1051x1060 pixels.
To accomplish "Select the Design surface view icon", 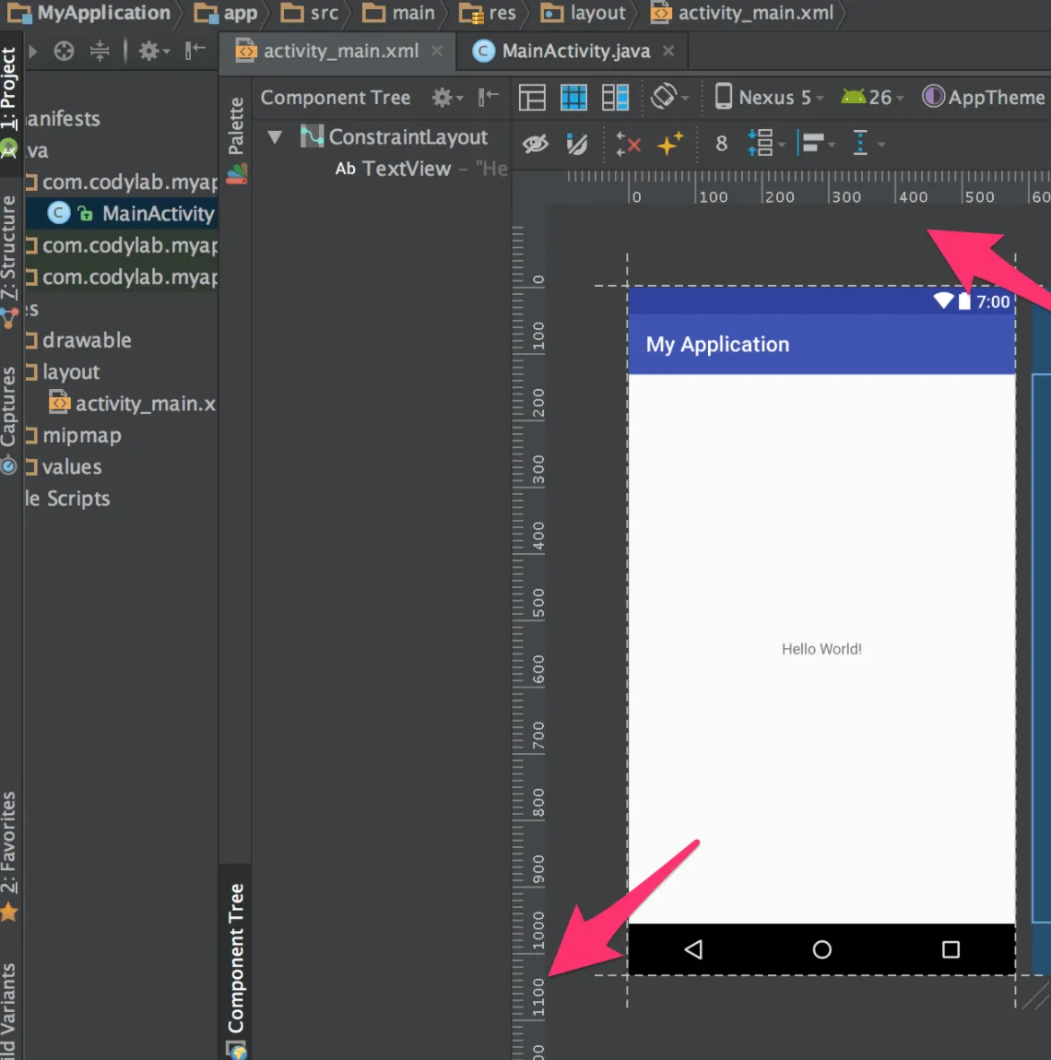I will (532, 97).
